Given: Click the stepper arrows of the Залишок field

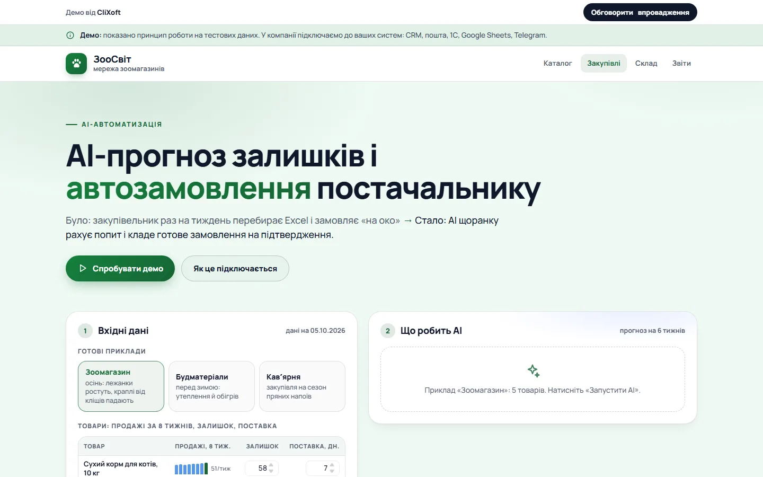Looking at the screenshot, I should point(271,468).
